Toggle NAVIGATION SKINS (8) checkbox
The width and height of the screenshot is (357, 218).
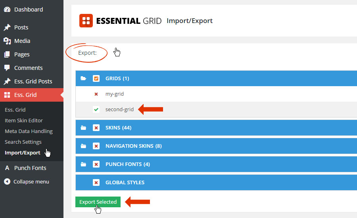pyautogui.click(x=96, y=146)
